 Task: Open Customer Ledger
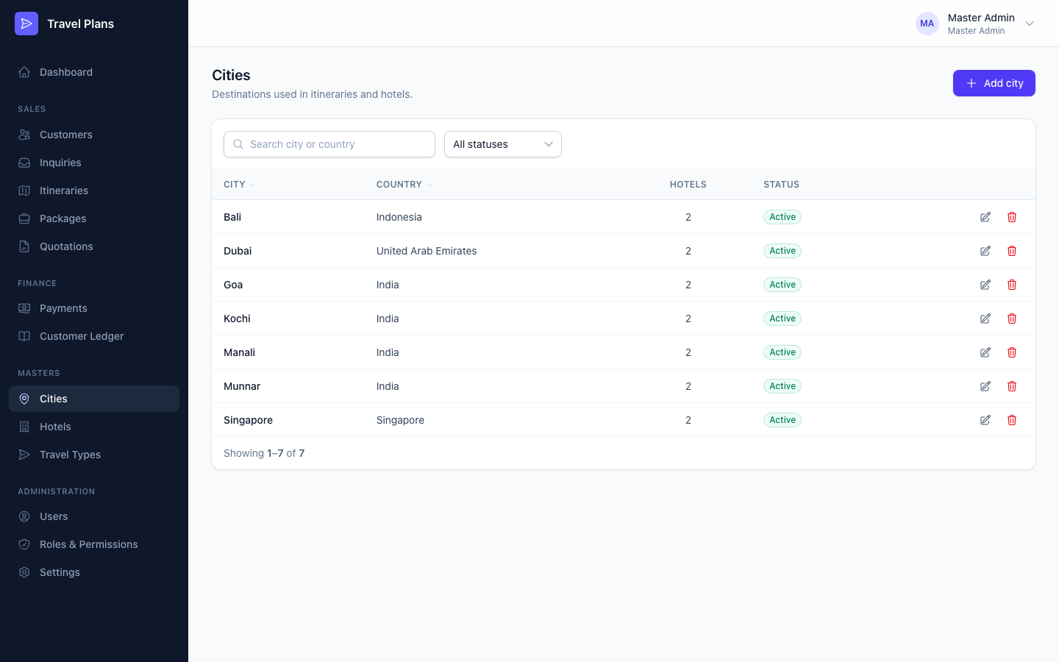[x=94, y=336]
